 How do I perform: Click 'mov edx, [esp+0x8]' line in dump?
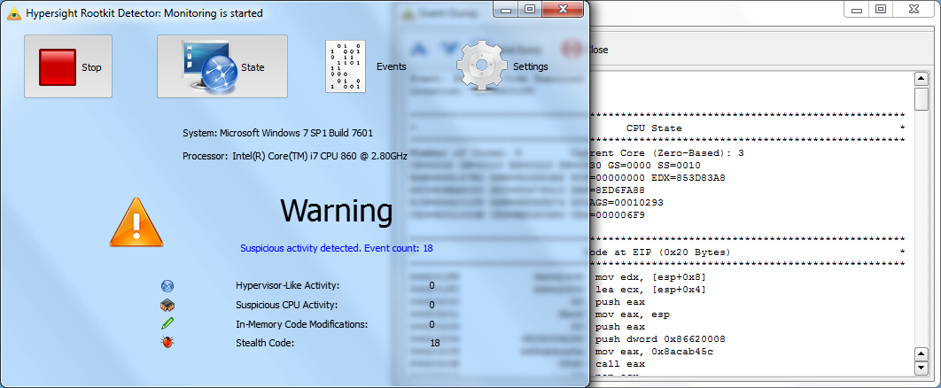(x=650, y=277)
